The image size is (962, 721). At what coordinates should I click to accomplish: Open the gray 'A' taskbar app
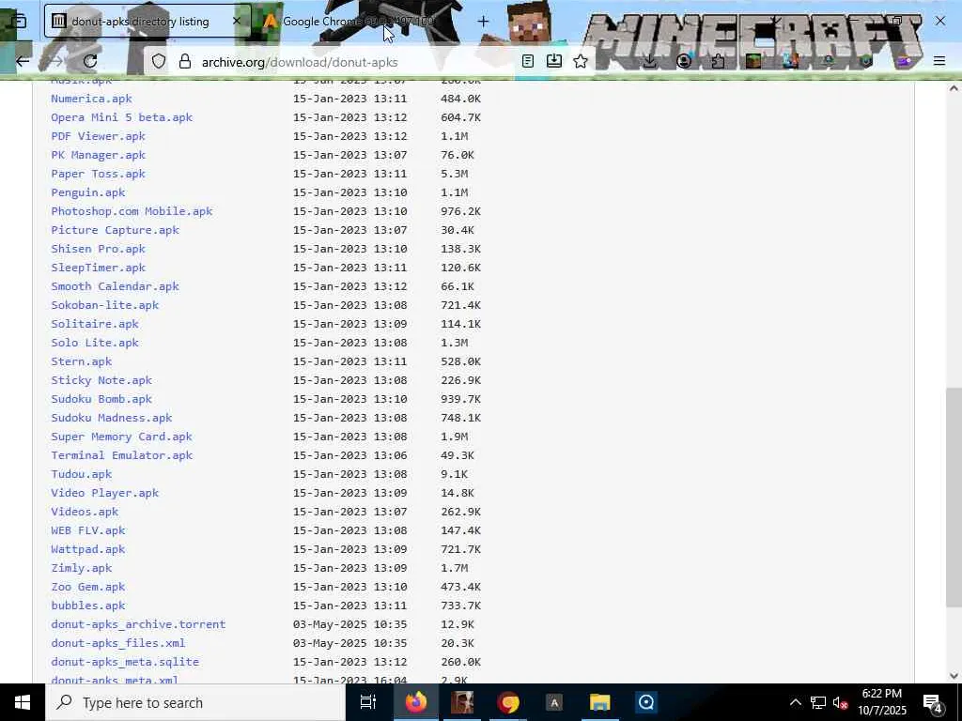(554, 702)
